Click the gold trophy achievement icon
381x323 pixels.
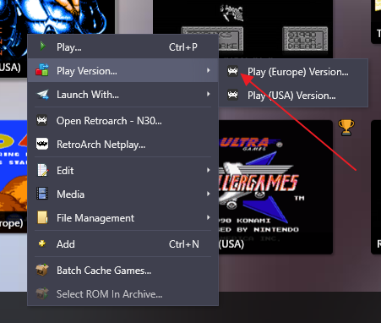(x=346, y=128)
